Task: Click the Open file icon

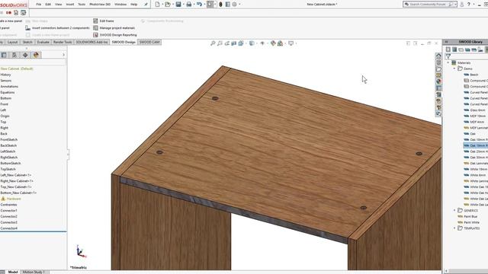Action: (x=168, y=5)
